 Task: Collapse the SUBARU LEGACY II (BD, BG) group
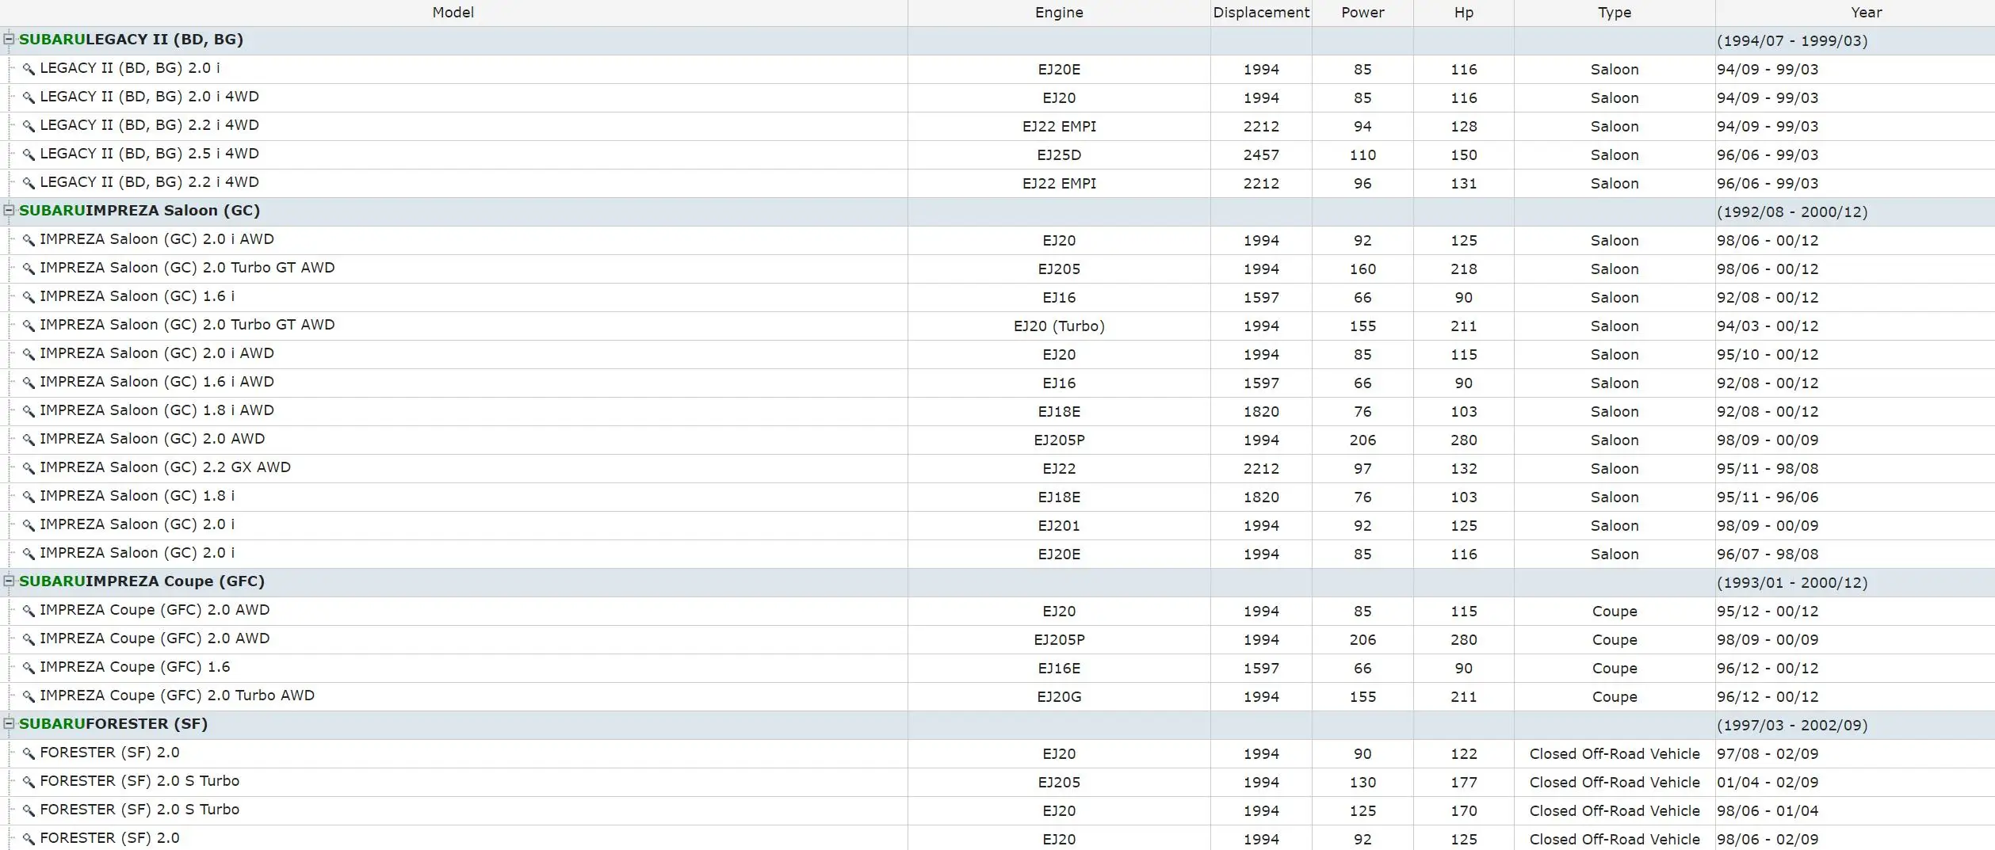click(x=10, y=39)
